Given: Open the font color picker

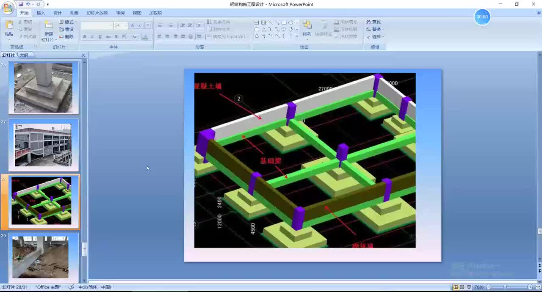Looking at the screenshot, I should point(145,37).
